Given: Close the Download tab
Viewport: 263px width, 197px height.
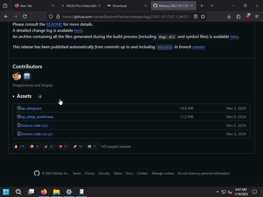Looking at the screenshot, I should pos(146,6).
